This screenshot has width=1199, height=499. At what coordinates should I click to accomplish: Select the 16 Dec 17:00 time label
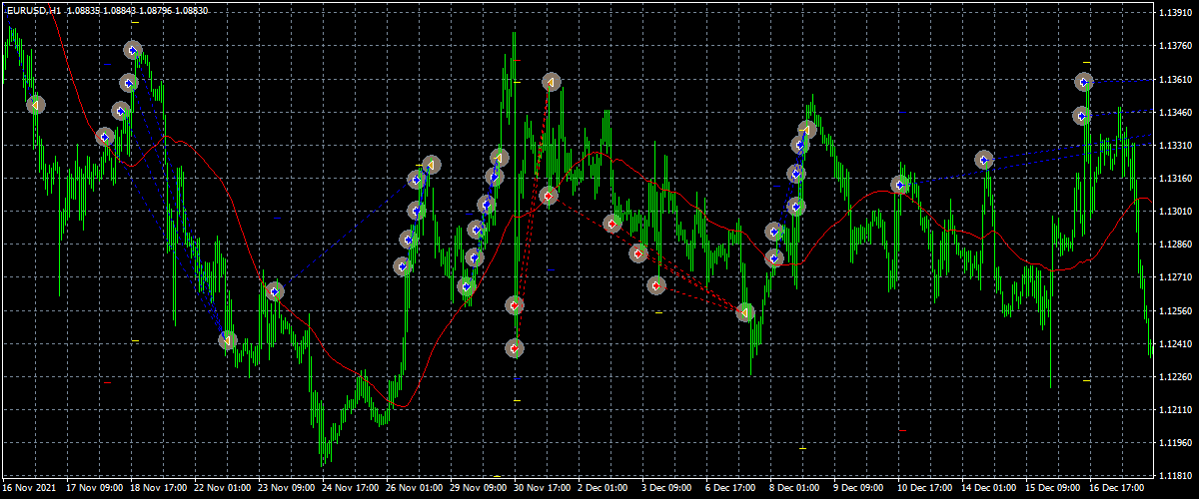(1118, 489)
